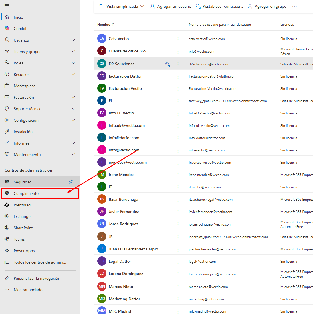Image resolution: width=313 pixels, height=314 pixels.
Task: Expand the Roles chevron
Action: pos(73,63)
